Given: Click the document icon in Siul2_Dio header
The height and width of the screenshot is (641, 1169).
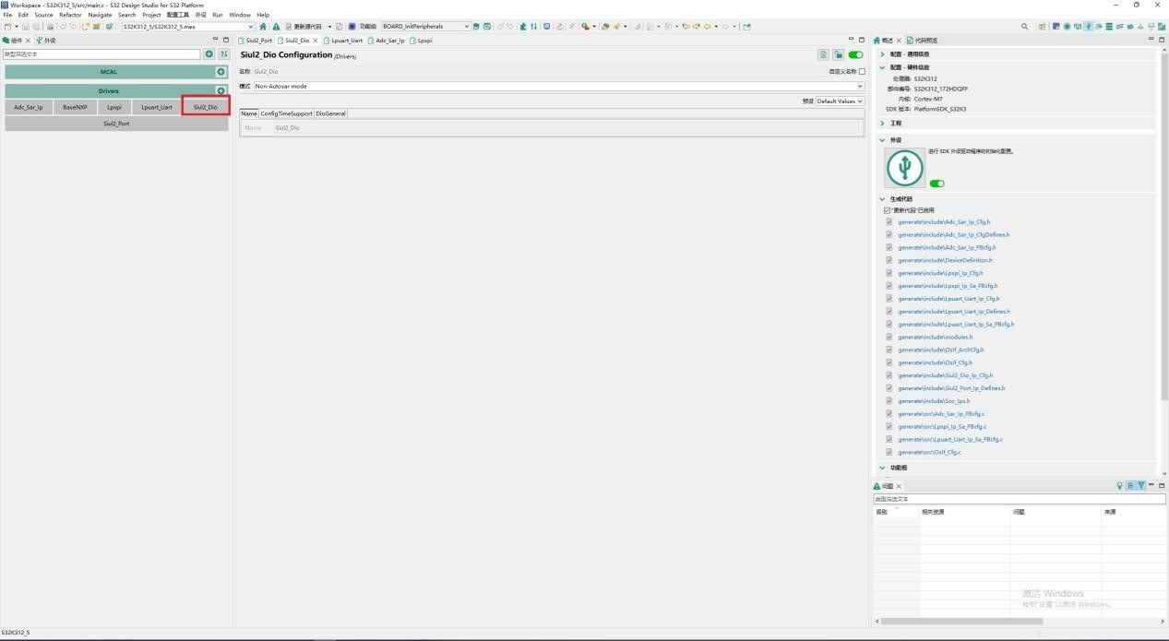Looking at the screenshot, I should tap(823, 55).
